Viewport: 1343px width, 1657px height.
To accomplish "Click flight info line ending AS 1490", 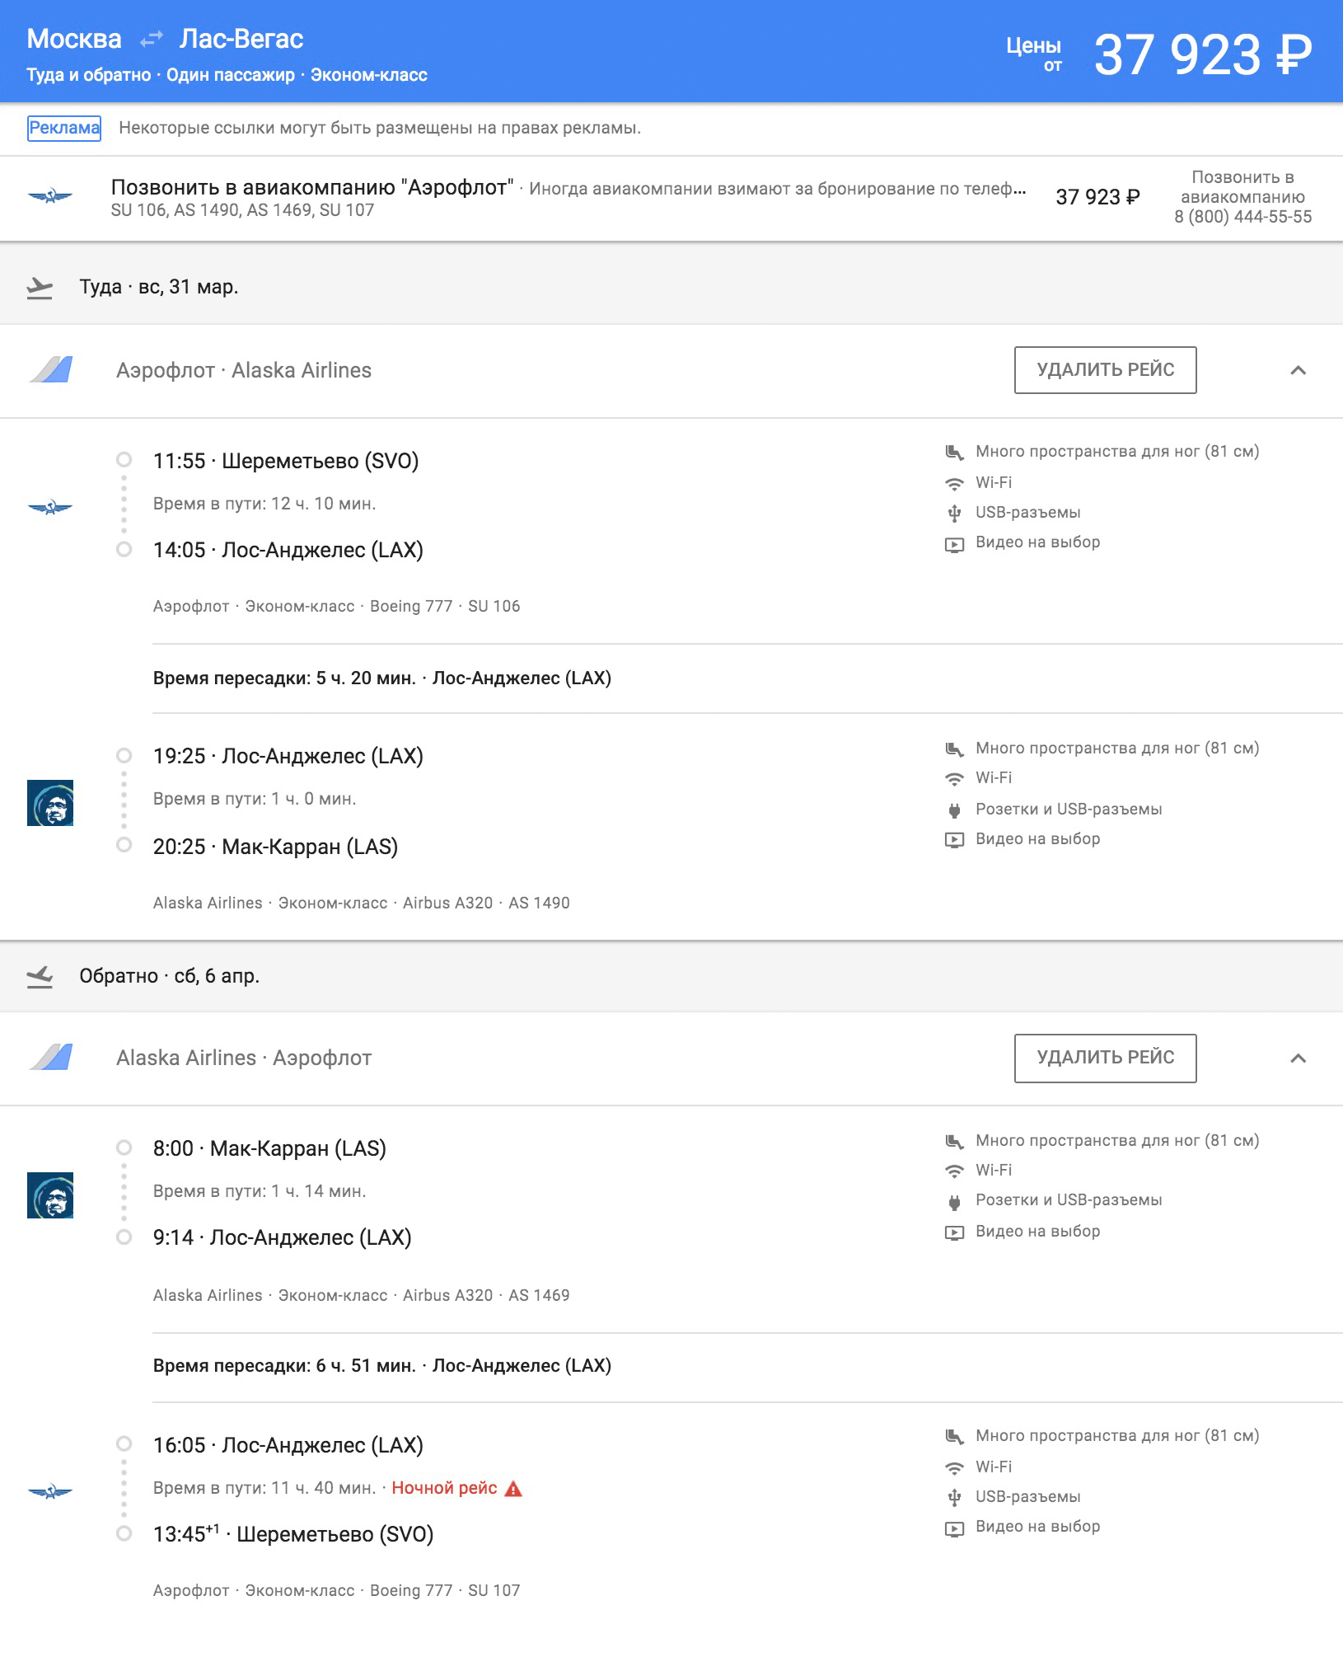I will coord(361,903).
